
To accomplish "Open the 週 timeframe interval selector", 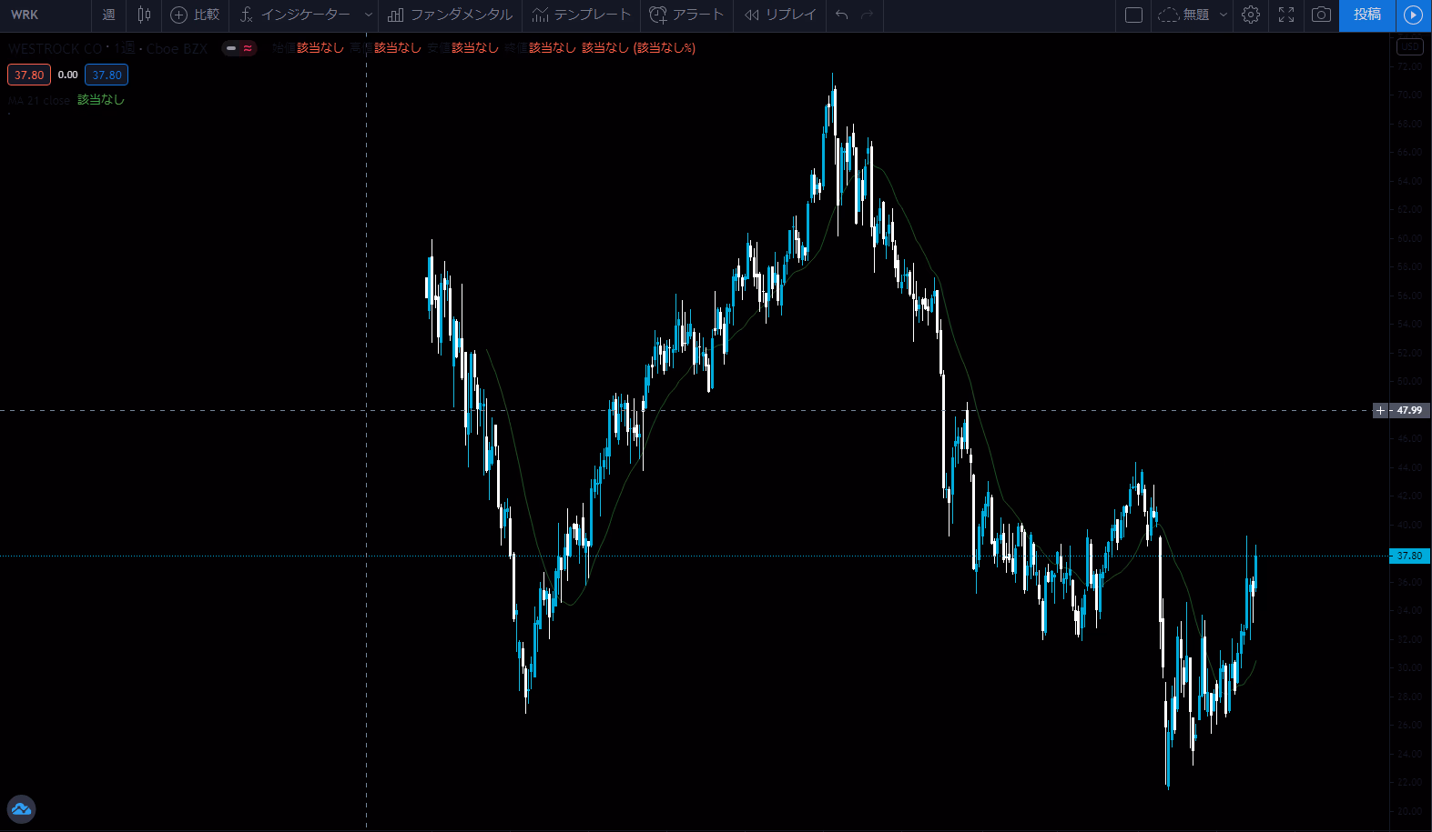I will [x=108, y=15].
